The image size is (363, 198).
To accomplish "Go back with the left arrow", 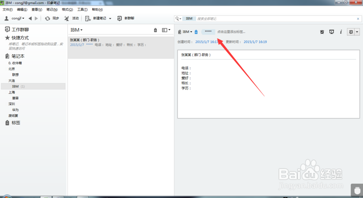I will pos(30,18).
